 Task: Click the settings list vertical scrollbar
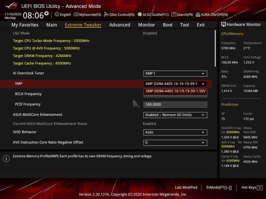[x=215, y=48]
